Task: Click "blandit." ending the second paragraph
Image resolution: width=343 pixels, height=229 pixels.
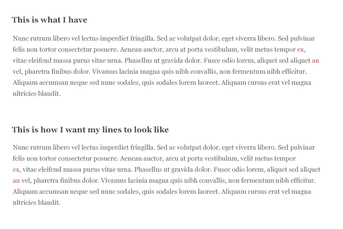Action: click(x=48, y=203)
